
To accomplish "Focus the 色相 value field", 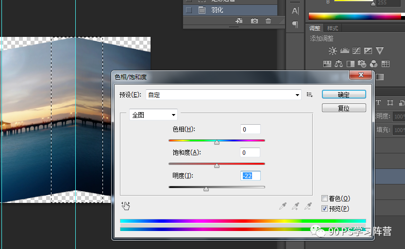I will coord(250,129).
